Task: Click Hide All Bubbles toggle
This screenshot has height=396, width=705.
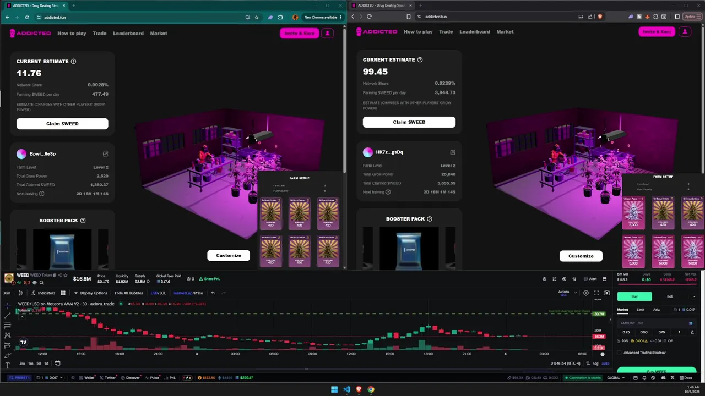Action: point(129,293)
